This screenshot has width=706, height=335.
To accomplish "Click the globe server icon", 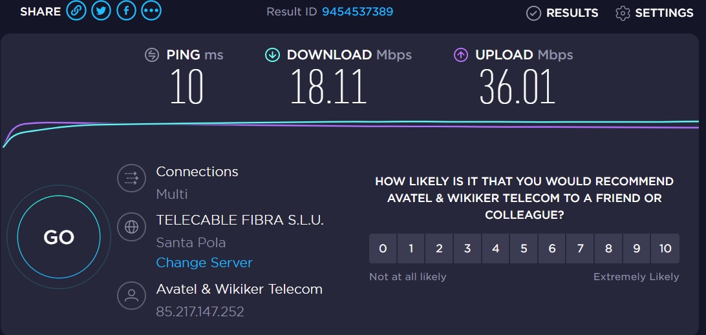I will pyautogui.click(x=131, y=227).
